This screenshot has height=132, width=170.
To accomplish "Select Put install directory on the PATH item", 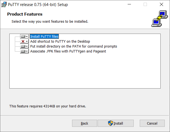I will click(74, 46).
